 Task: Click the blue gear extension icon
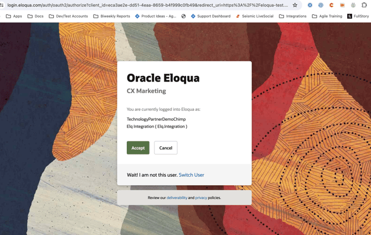tap(310, 5)
